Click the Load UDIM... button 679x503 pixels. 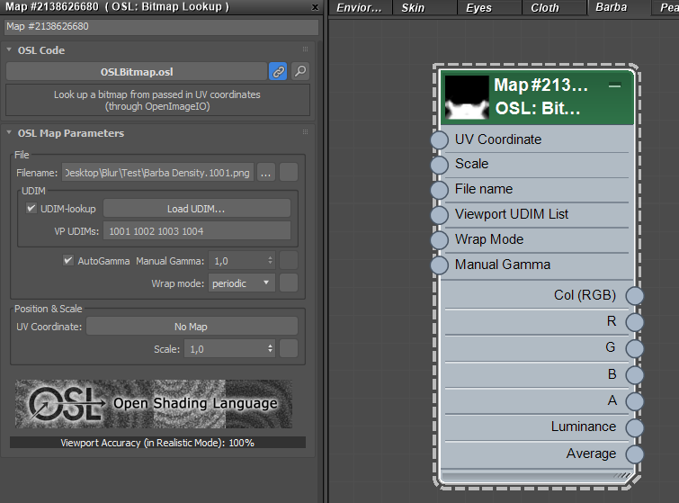click(196, 209)
